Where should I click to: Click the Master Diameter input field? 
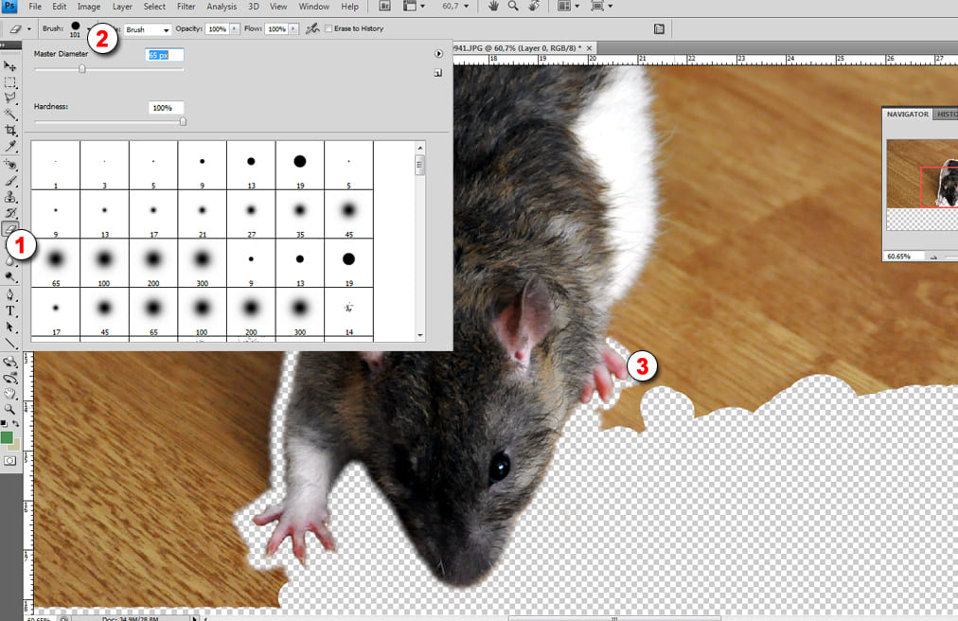164,56
